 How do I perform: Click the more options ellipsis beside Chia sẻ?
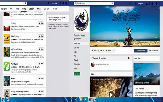point(114,50)
